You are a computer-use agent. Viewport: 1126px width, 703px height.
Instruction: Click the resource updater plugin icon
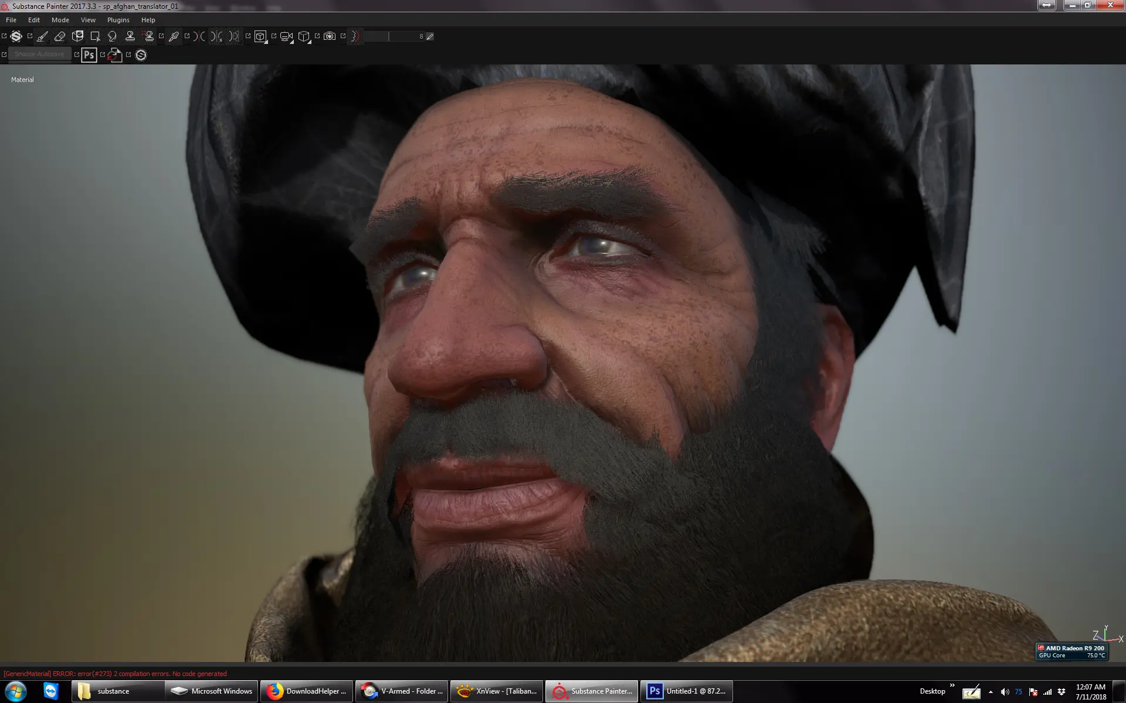point(115,55)
